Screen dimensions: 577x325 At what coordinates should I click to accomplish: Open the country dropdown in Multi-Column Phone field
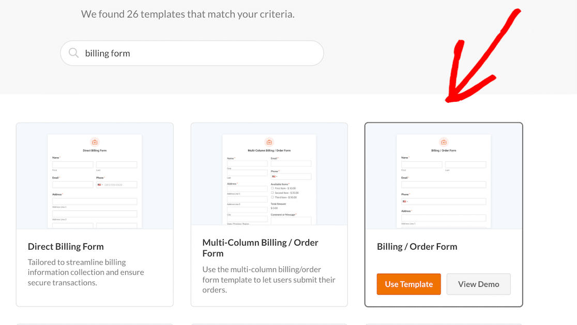pyautogui.click(x=277, y=176)
